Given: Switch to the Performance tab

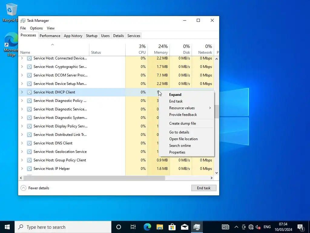Looking at the screenshot, I should pos(50,36).
